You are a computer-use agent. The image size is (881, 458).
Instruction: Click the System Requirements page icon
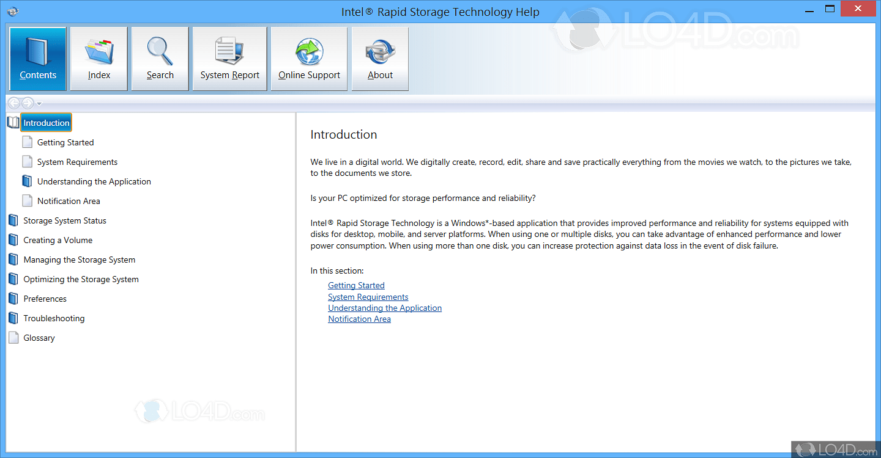click(27, 162)
